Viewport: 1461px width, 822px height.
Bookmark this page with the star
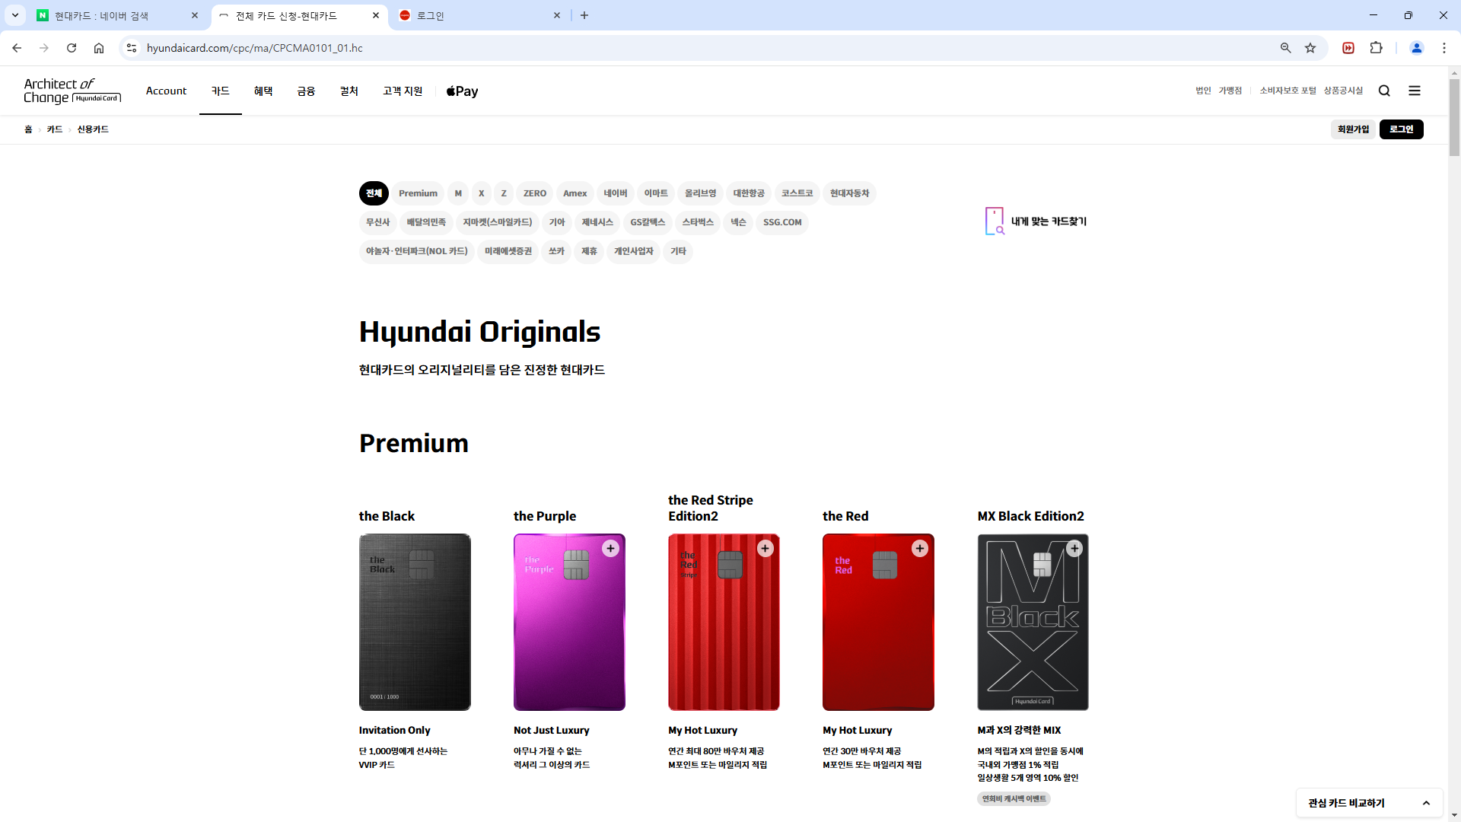(1310, 48)
